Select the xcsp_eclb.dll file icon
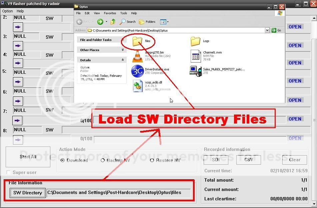Screen dimensions: 317x208 point(137,86)
